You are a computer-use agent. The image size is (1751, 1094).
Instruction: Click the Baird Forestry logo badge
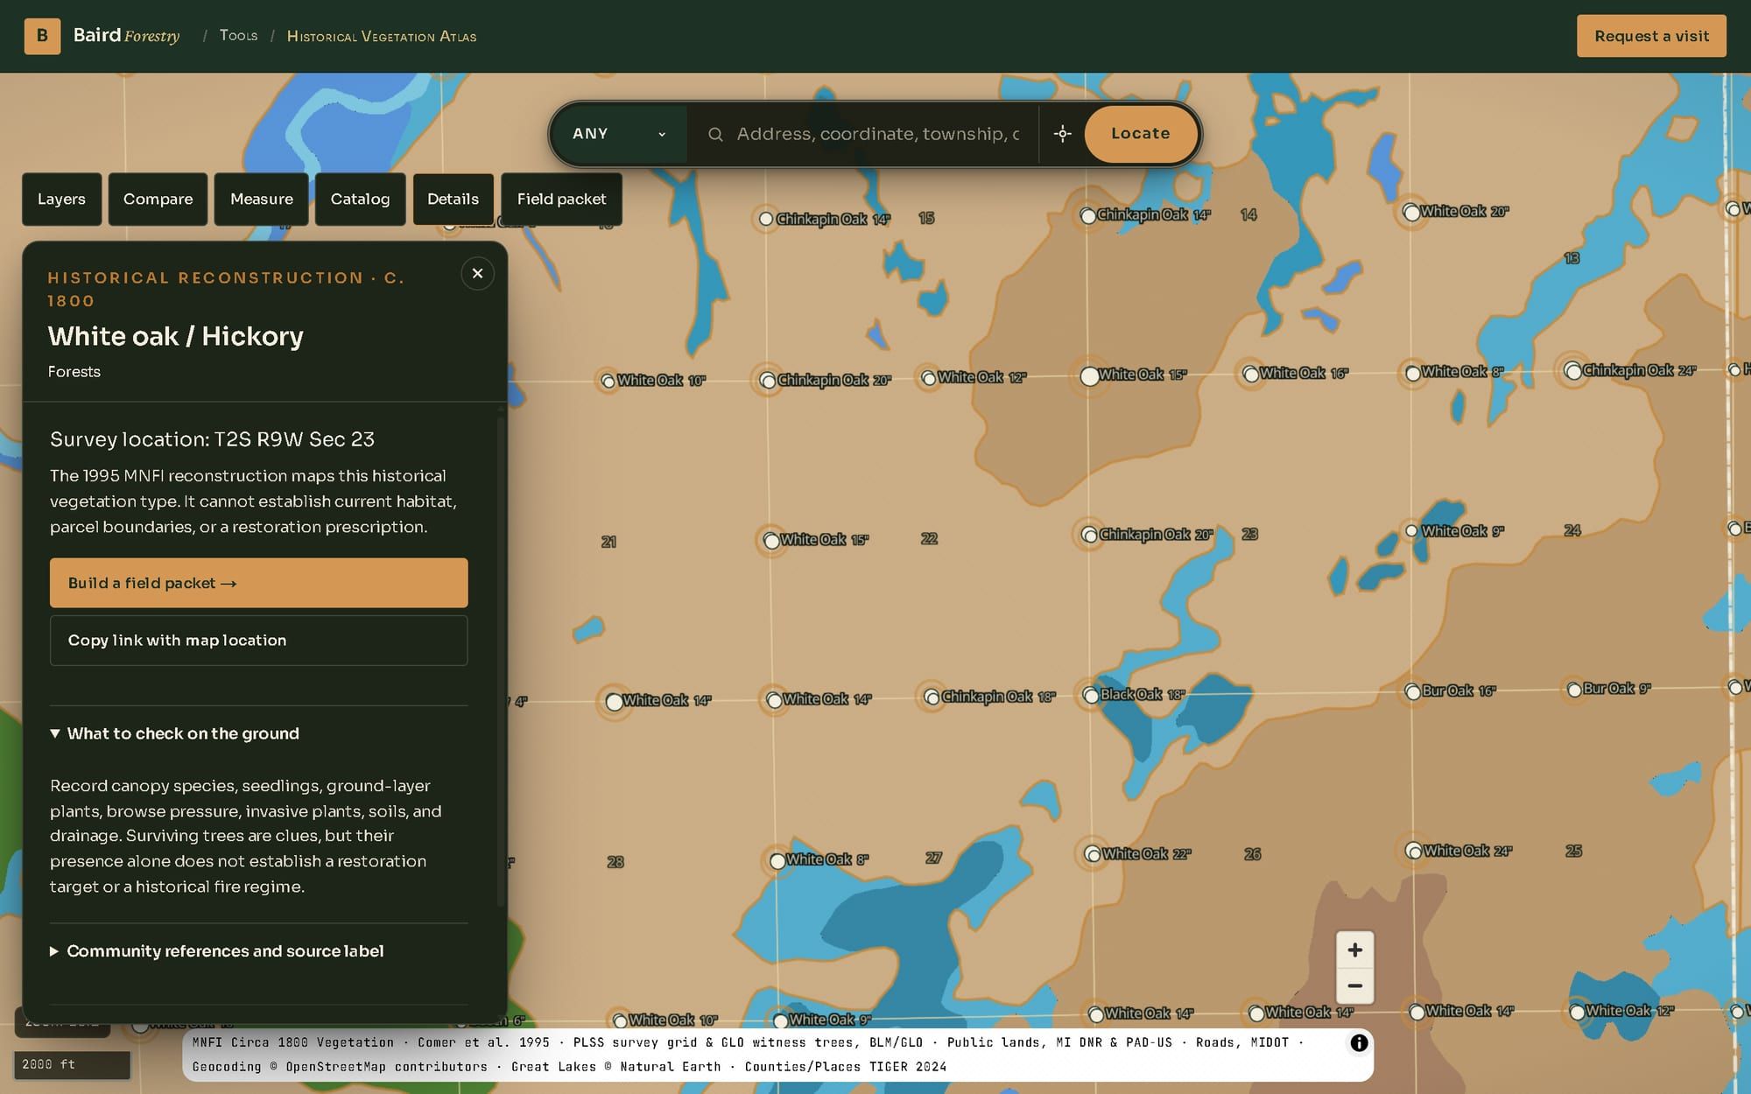tap(42, 36)
